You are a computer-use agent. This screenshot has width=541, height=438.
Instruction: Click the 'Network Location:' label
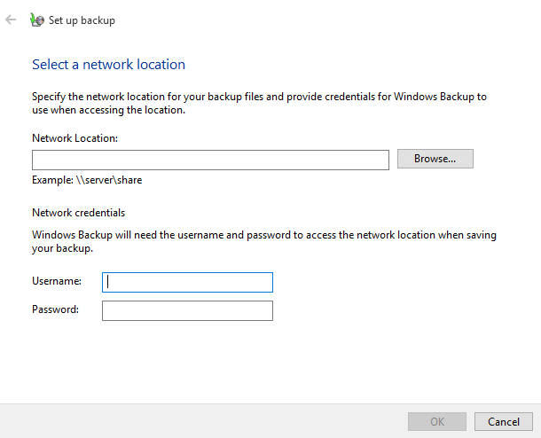tap(74, 138)
